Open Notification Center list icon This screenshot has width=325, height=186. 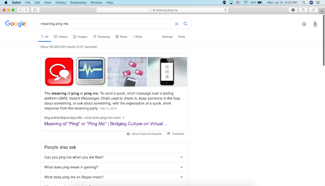coord(318,3)
